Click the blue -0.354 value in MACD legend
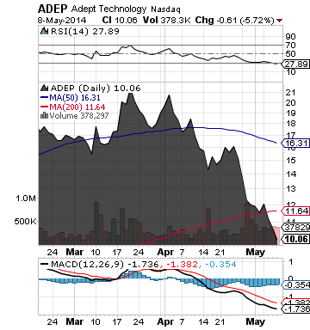The height and width of the screenshot is (330, 310). coord(220,264)
